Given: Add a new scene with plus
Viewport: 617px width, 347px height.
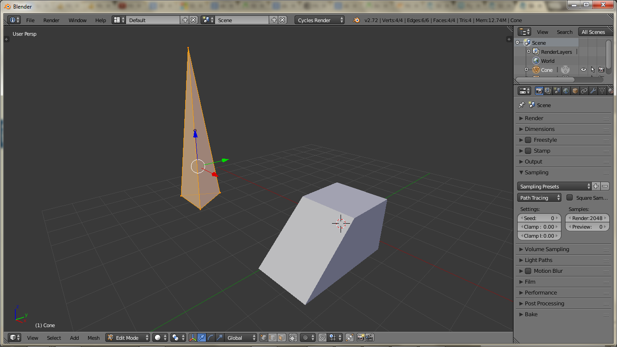Looking at the screenshot, I should (x=274, y=20).
